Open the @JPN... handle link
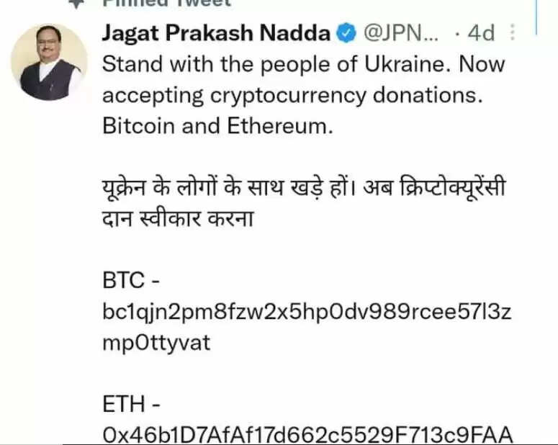This screenshot has height=445, width=558. point(401,33)
